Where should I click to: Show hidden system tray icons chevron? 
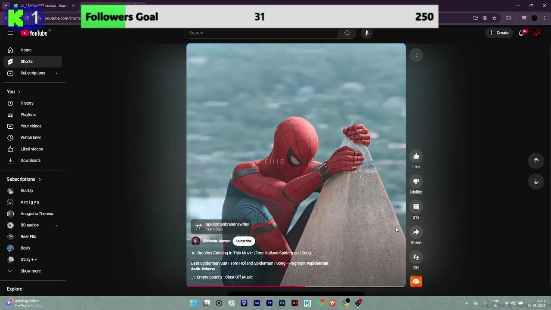[x=466, y=303]
